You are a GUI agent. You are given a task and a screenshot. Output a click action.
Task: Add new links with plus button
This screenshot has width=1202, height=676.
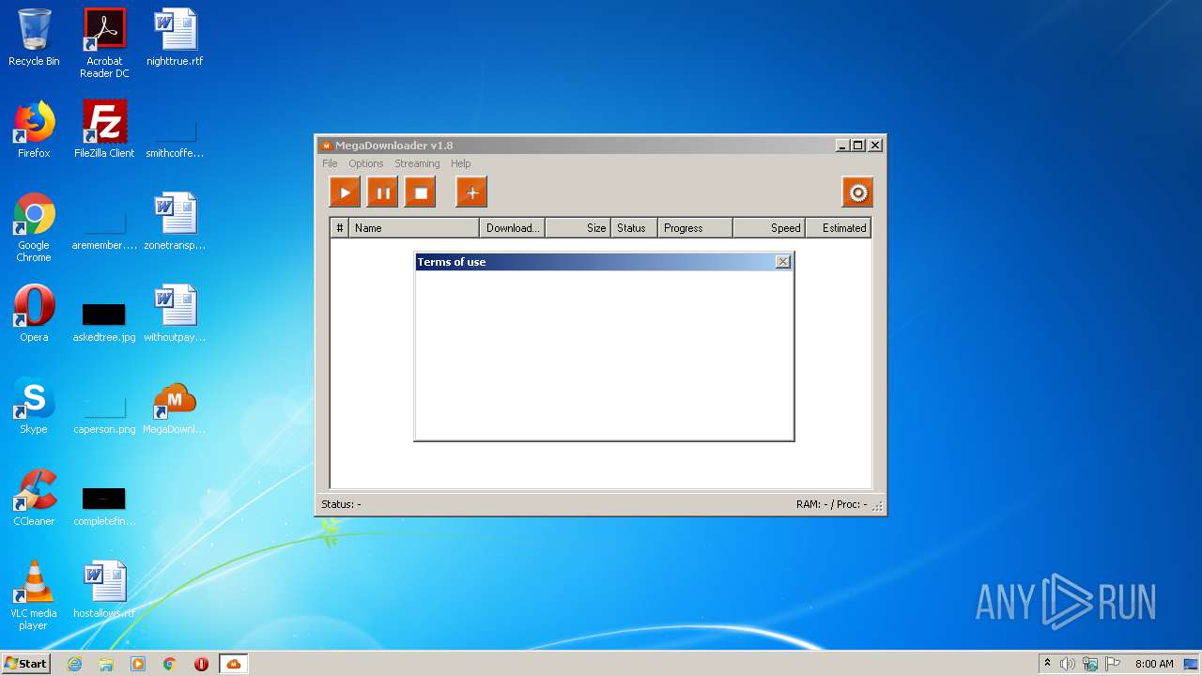pyautogui.click(x=471, y=192)
